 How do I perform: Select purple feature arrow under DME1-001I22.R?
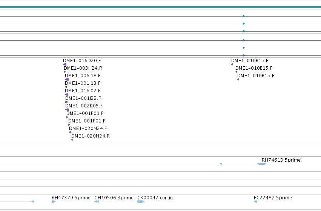tap(67, 102)
